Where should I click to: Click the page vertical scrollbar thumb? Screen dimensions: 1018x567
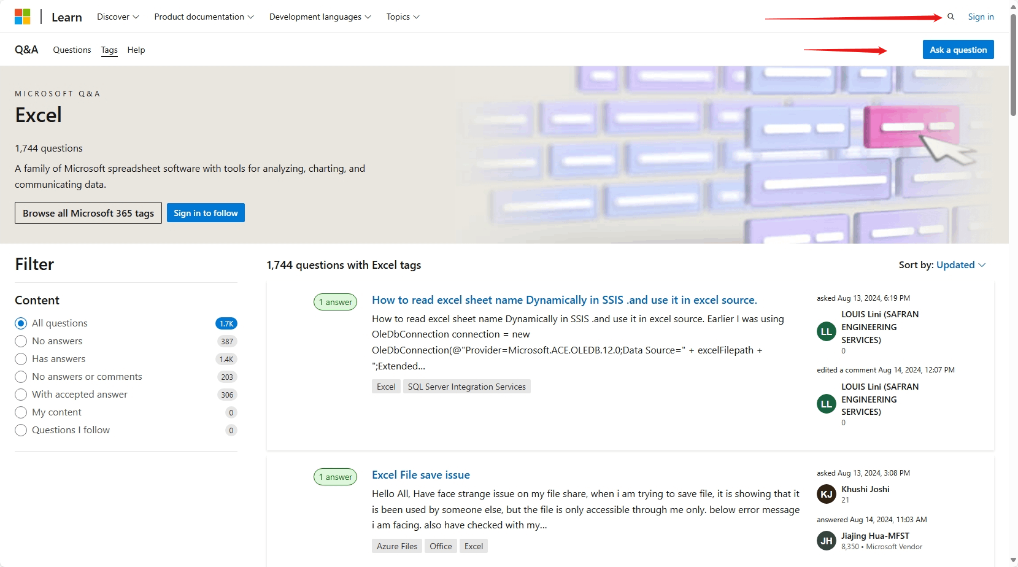pyautogui.click(x=1013, y=64)
